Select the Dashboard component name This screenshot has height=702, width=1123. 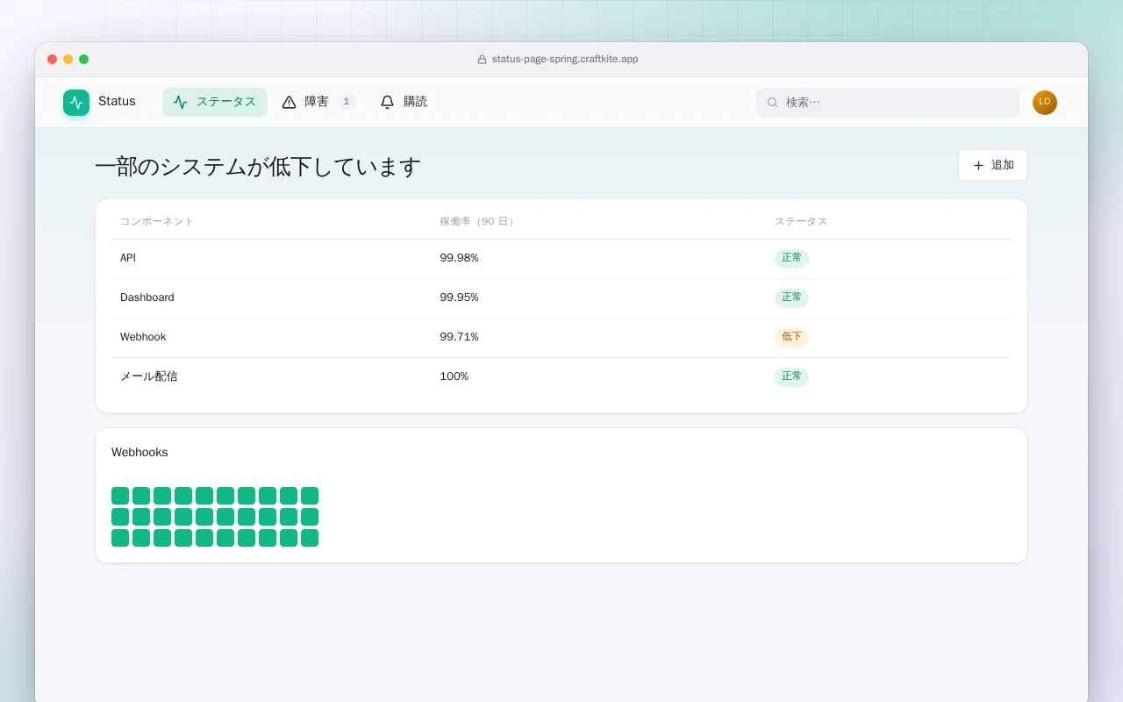147,297
